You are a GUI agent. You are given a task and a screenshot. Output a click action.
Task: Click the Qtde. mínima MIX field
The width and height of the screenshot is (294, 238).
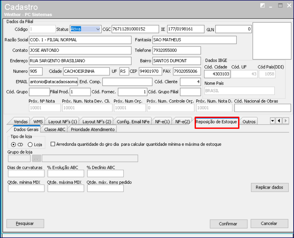click(x=26, y=188)
